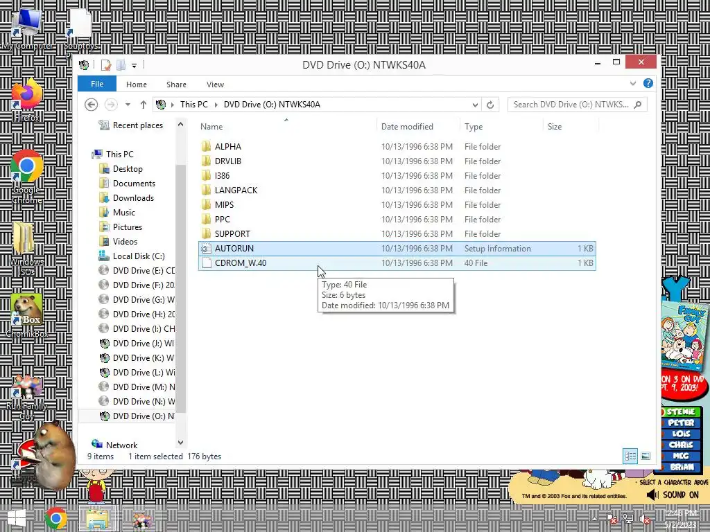Screen dimensions: 710x532
Task: Go up one folder level
Action: 143,105
